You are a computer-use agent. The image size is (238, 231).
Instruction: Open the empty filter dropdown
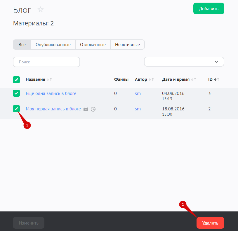(184, 62)
